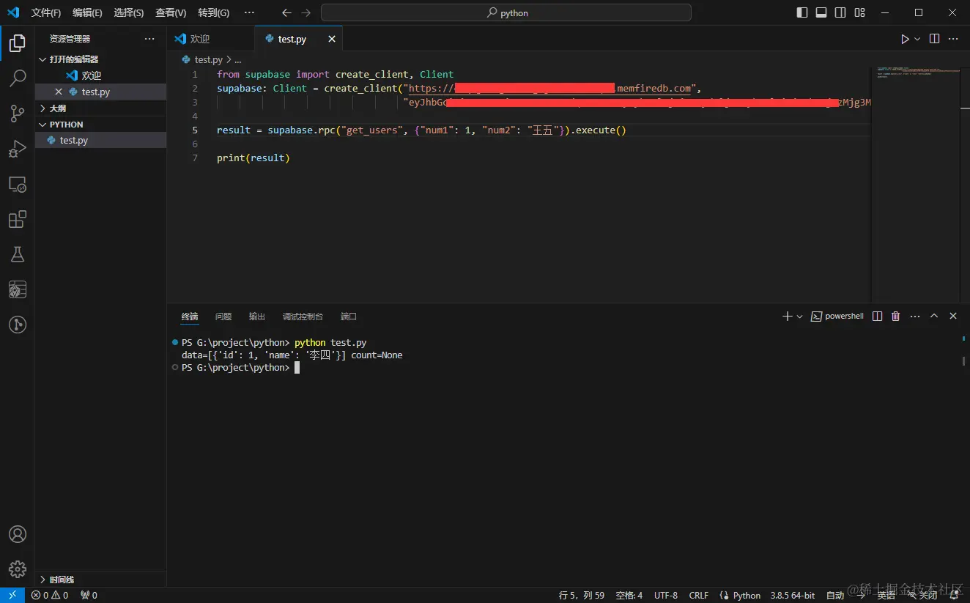Open the 查看(V) menu
Screen dimensions: 970x603
pyautogui.click(x=171, y=12)
